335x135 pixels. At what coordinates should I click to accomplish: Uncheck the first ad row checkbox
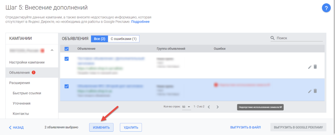click(67, 59)
